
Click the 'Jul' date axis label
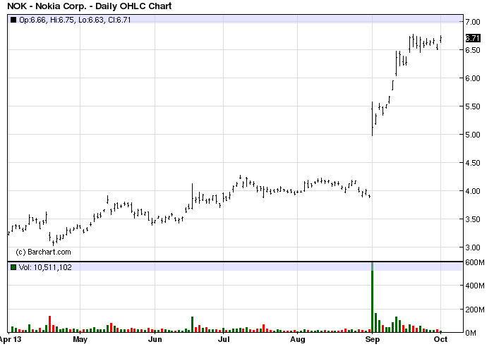coord(224,339)
